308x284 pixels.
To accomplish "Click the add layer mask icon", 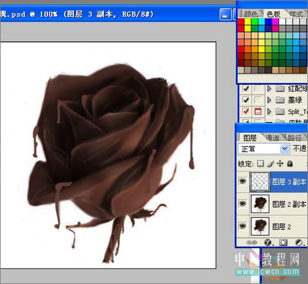I will point(283,243).
